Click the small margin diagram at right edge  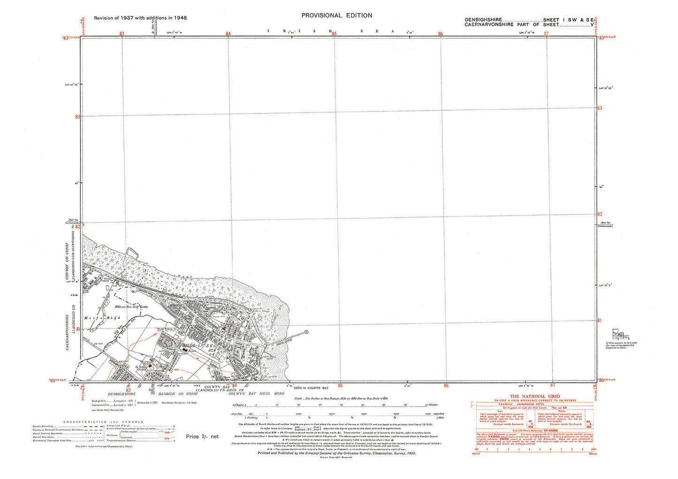620,335
